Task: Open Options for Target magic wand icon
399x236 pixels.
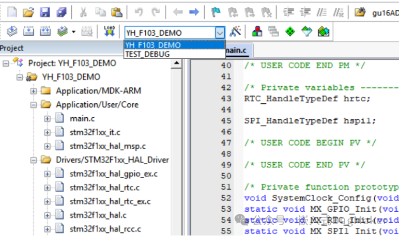Action: click(x=235, y=32)
